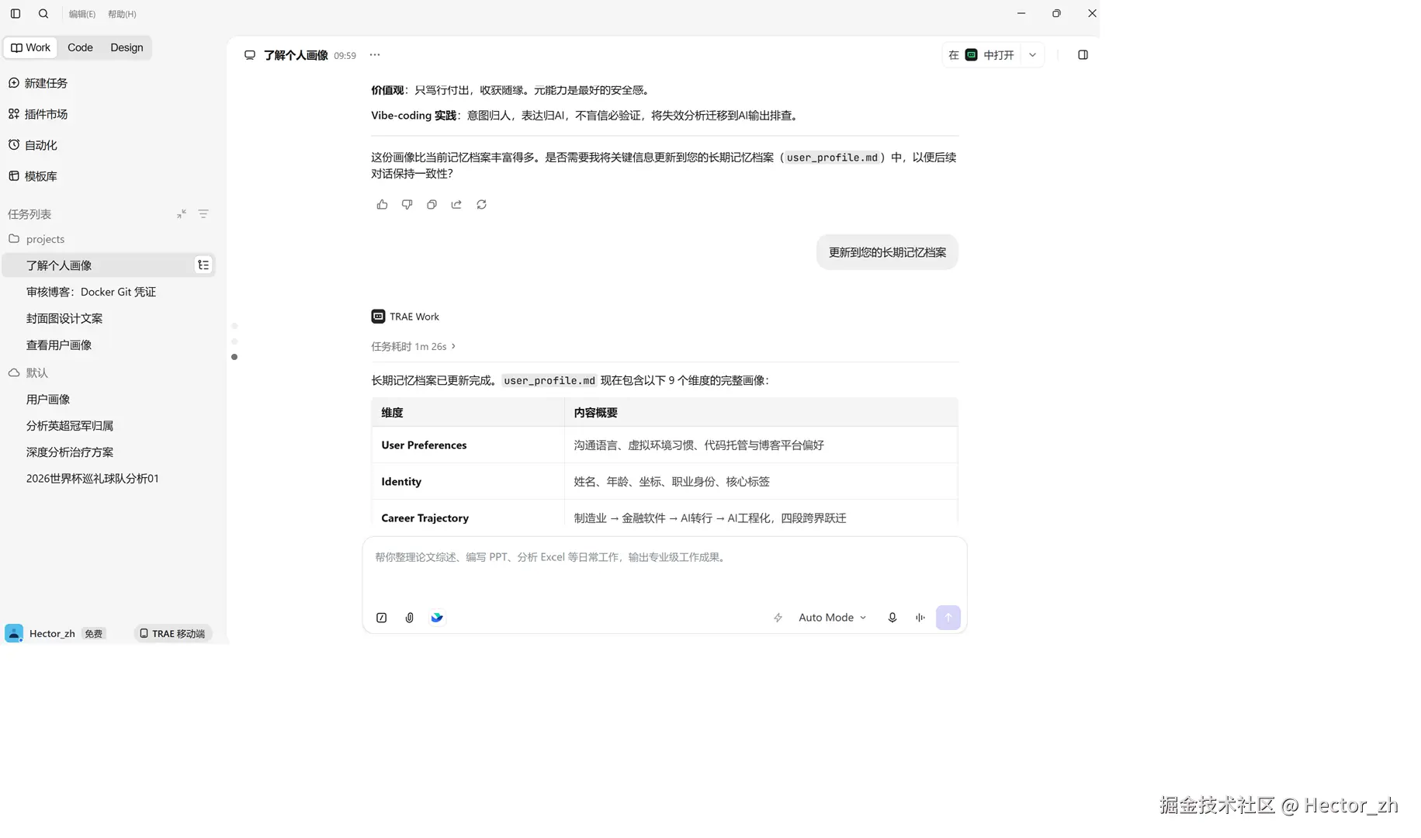Open the slash command icon in input
Image resolution: width=1421 pixels, height=838 pixels.
pos(381,618)
